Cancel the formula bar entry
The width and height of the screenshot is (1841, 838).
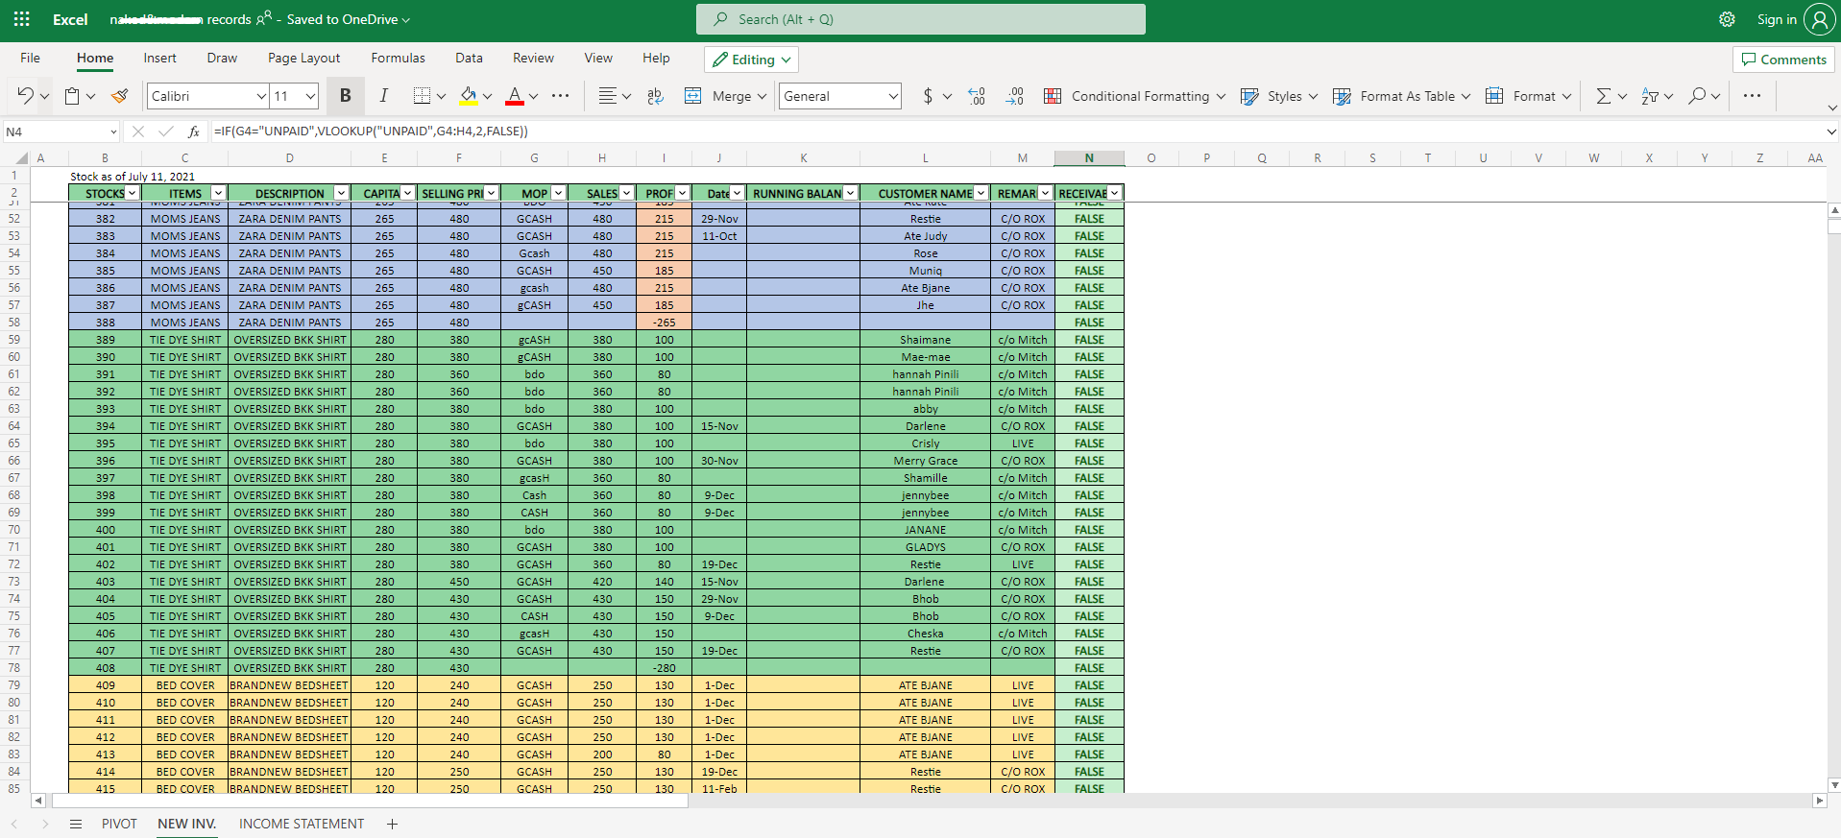[138, 132]
